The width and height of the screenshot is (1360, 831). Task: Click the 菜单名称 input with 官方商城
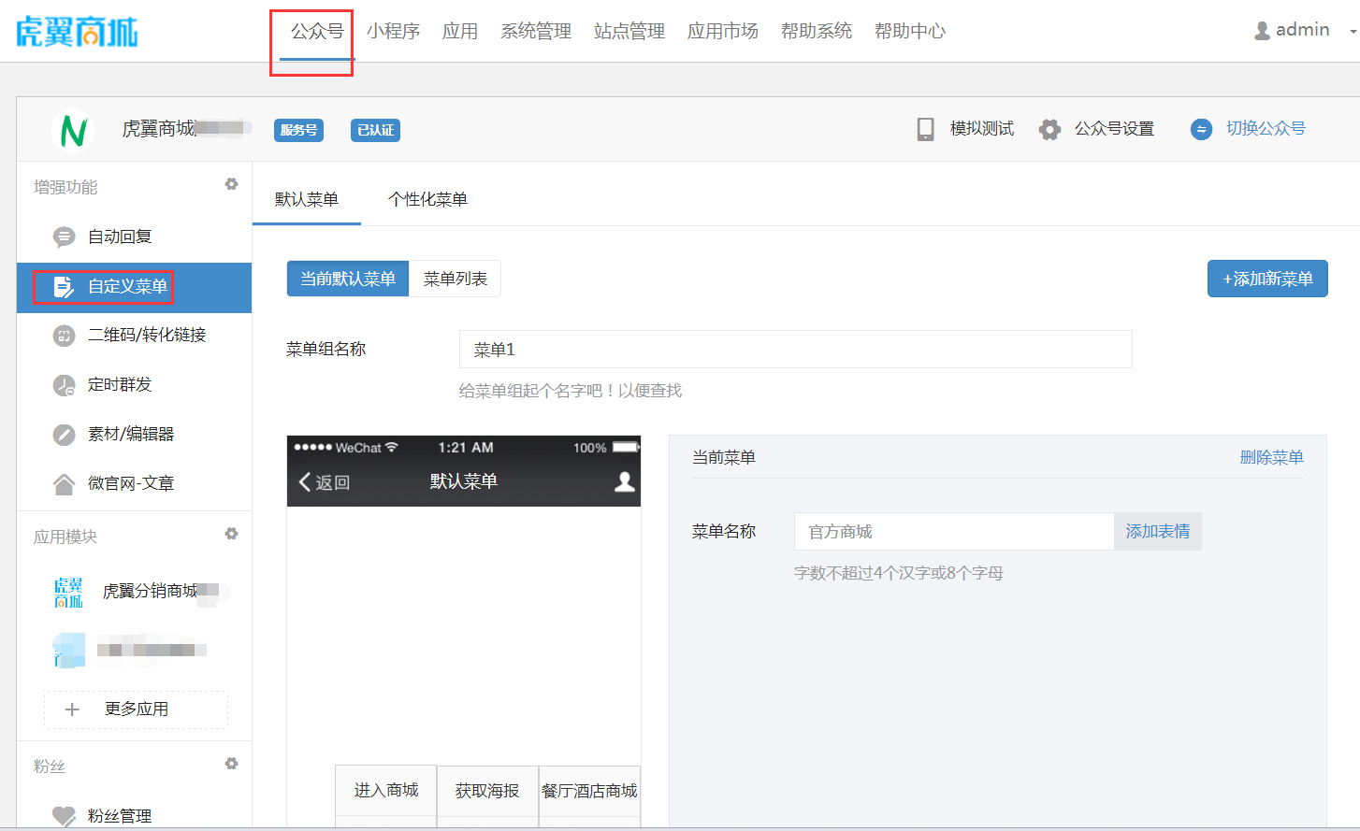(x=954, y=531)
